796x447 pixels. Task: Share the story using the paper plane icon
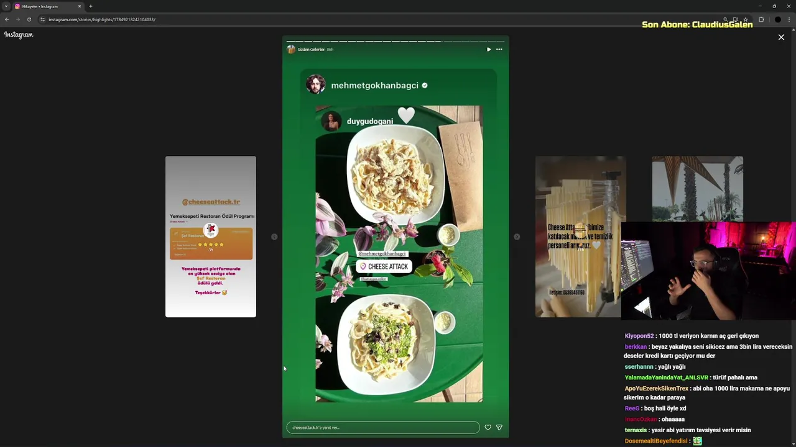pyautogui.click(x=499, y=427)
